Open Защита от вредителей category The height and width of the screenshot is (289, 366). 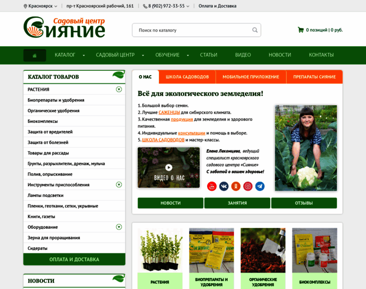[74, 132]
